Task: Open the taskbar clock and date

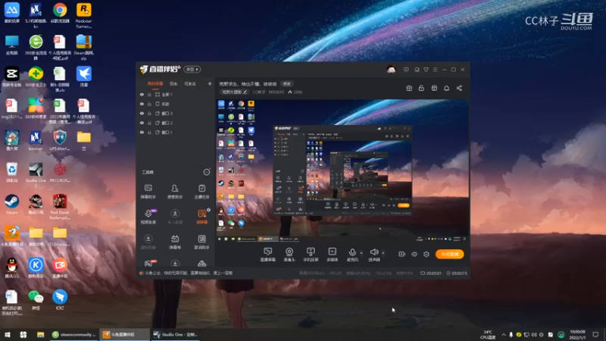Action: (577, 334)
